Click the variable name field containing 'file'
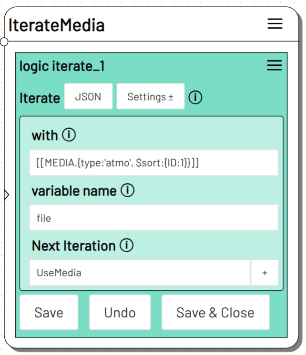Screen dimensions: 306x355 153,218
